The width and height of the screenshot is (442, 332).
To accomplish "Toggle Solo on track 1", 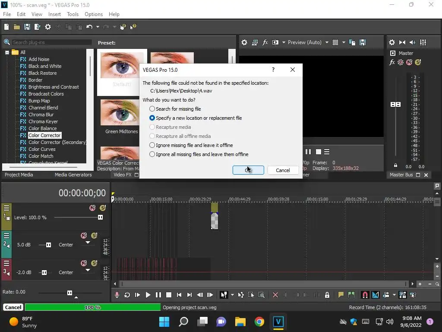I will pyautogui.click(x=103, y=208).
